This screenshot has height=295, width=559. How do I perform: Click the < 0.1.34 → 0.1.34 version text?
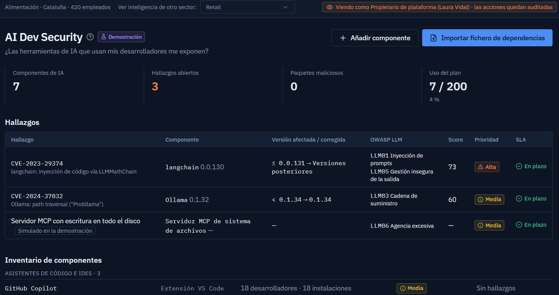[x=302, y=200]
